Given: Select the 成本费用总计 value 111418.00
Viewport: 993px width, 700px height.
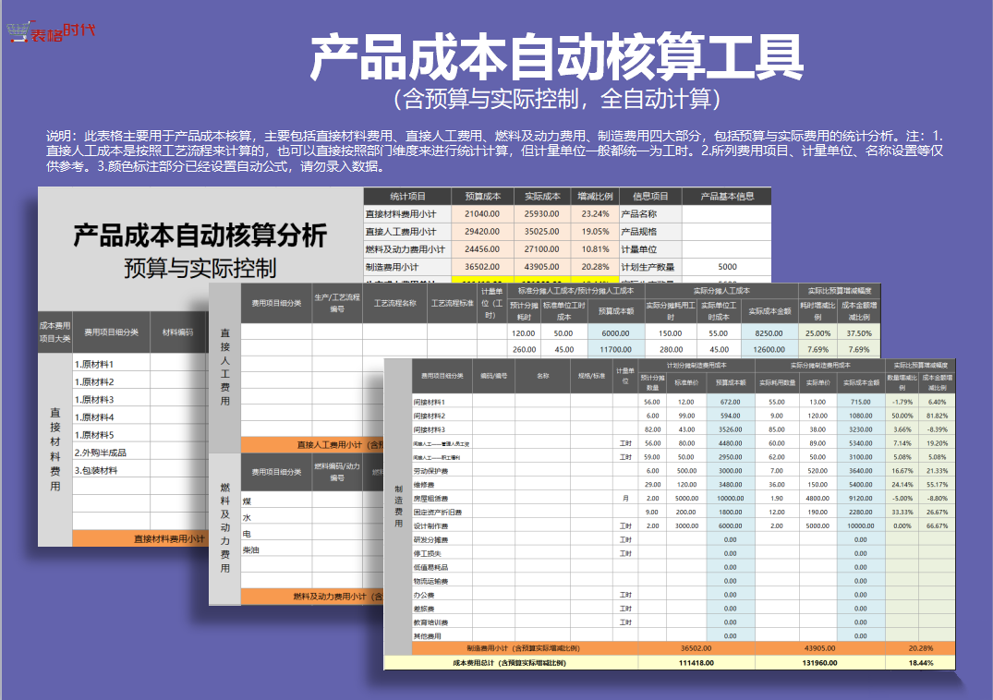Looking at the screenshot, I should tap(696, 662).
